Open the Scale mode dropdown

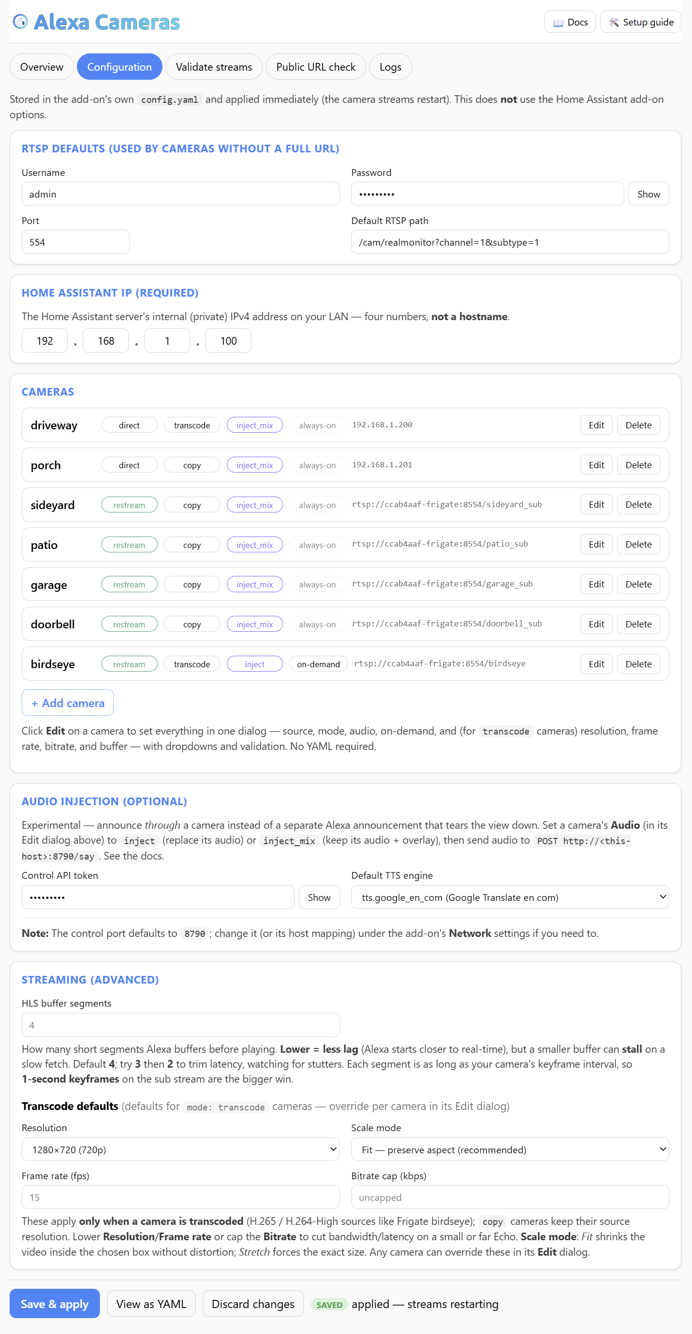[509, 1149]
